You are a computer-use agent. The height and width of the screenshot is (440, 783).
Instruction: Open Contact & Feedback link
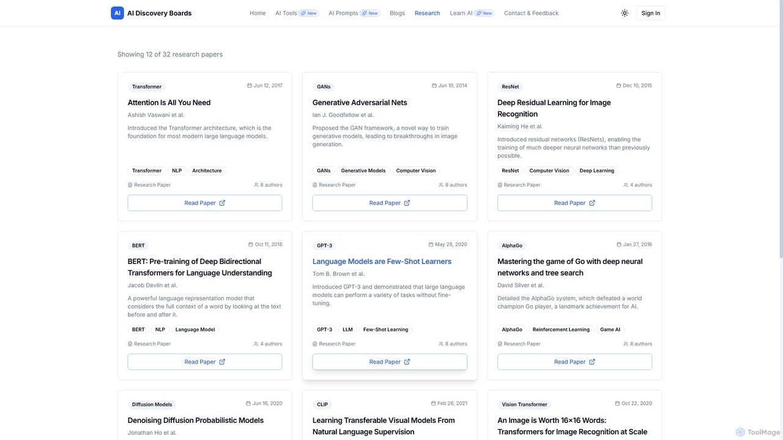[x=531, y=13]
